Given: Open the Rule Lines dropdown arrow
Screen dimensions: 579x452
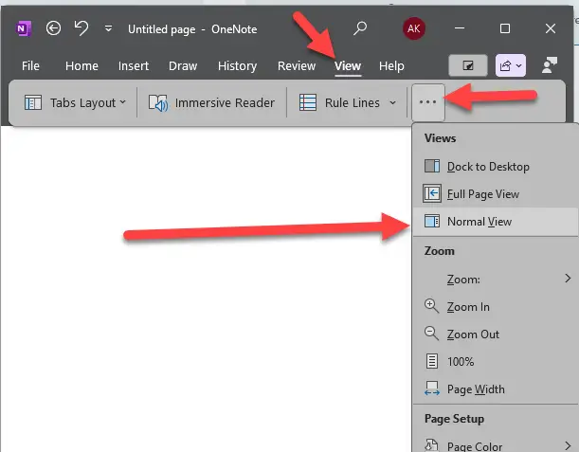Looking at the screenshot, I should (392, 102).
